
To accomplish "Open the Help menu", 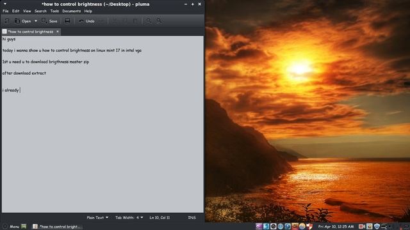I will tap(88, 11).
